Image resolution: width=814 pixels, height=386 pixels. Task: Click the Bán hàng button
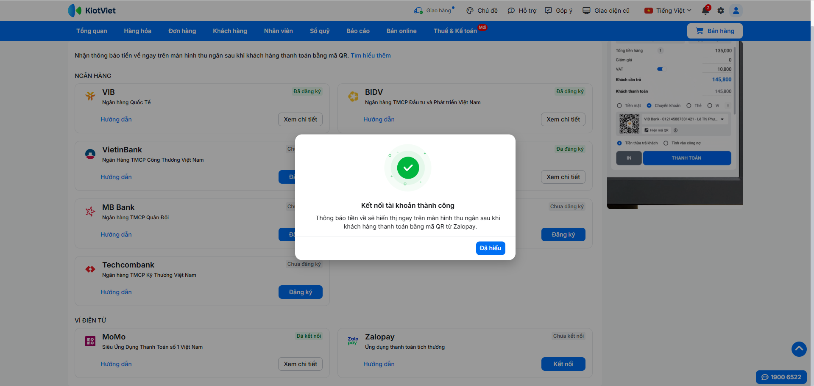[x=715, y=31]
